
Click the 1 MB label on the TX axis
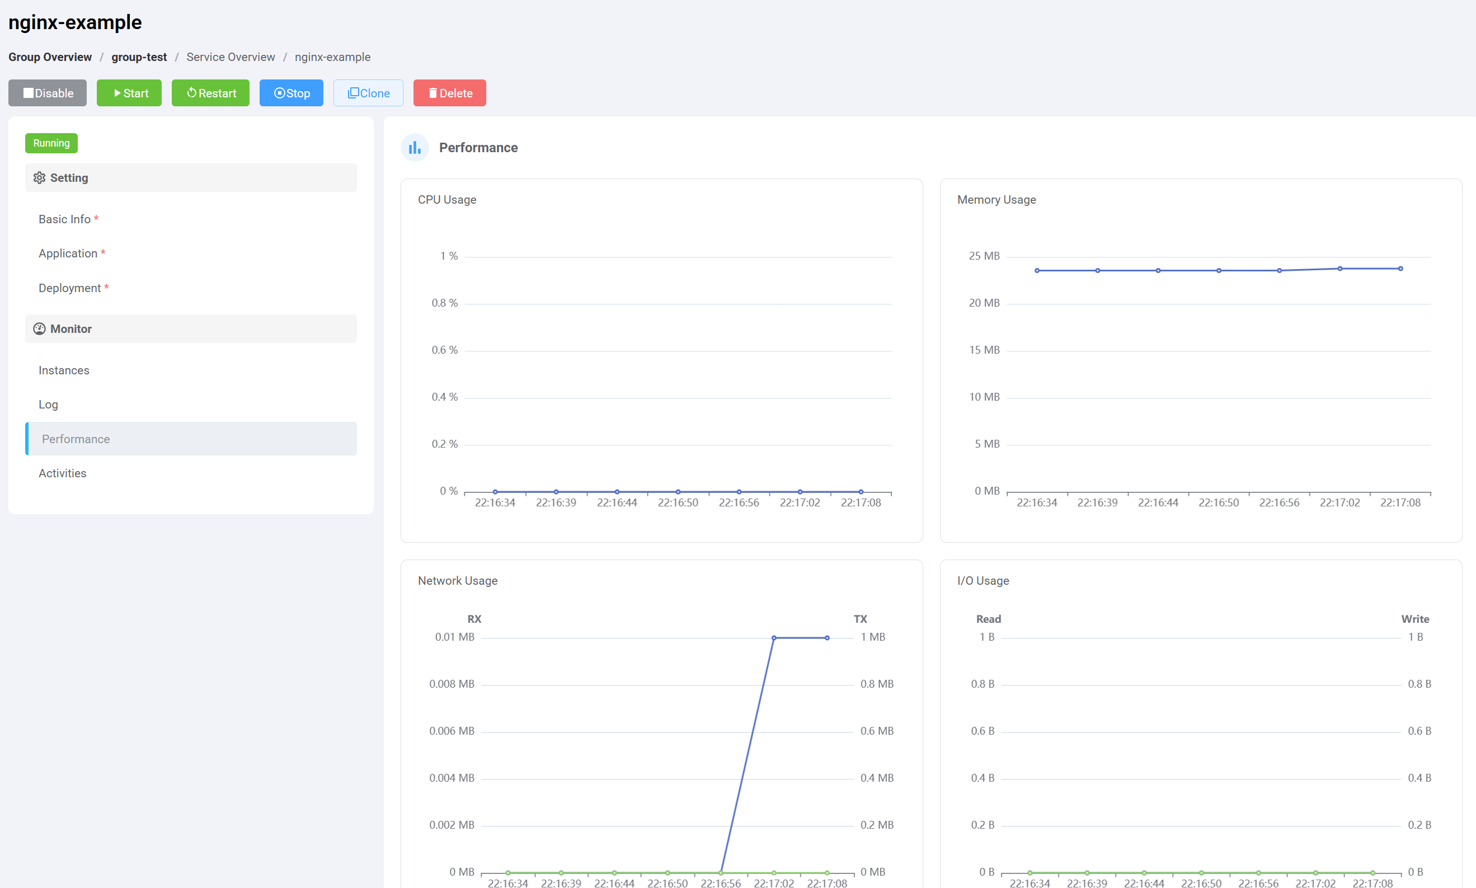[x=873, y=637]
